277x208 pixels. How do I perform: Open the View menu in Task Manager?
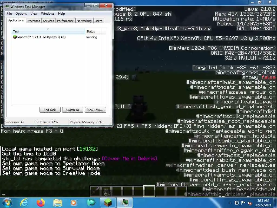tap(34, 14)
